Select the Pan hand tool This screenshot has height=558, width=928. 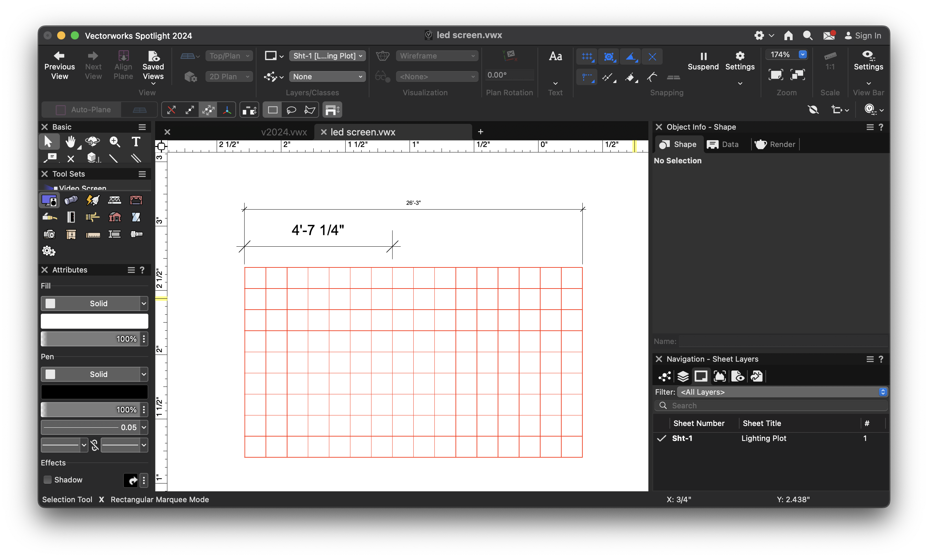point(70,142)
